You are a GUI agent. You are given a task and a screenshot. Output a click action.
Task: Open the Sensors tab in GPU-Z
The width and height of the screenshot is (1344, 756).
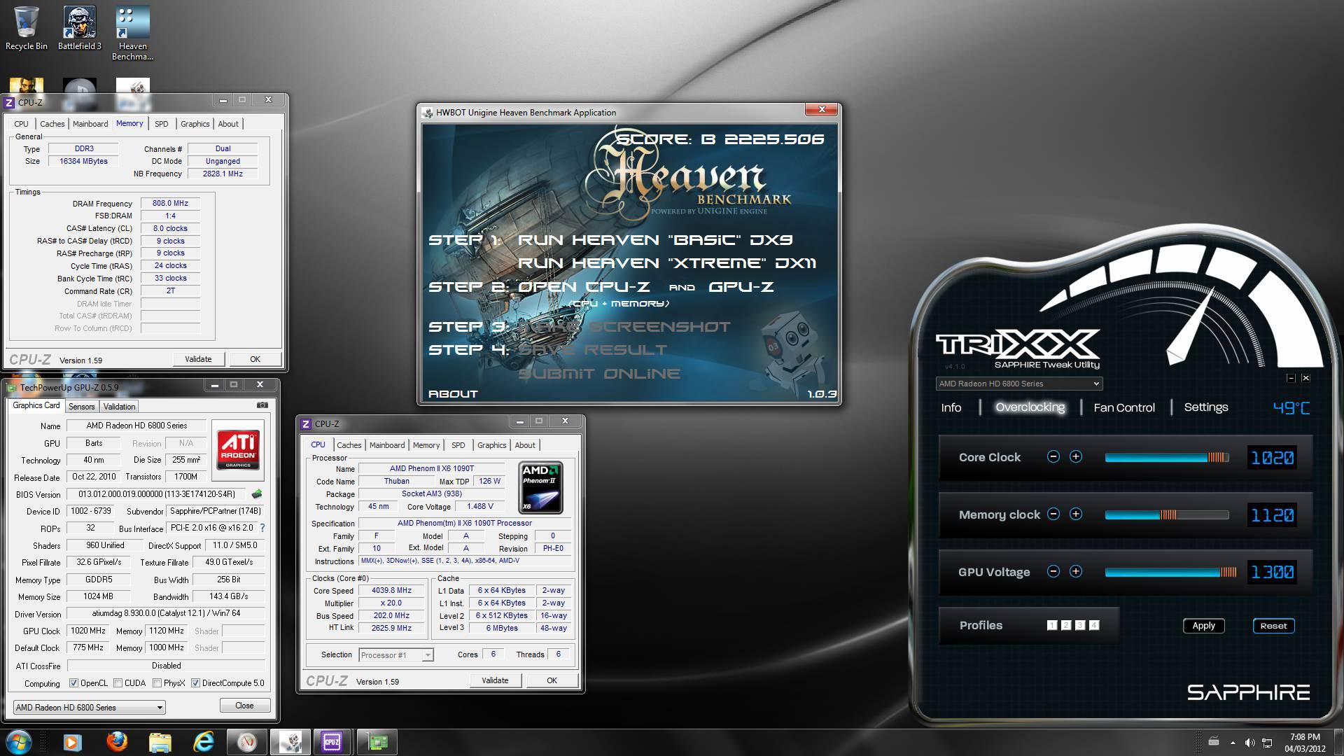(x=81, y=407)
